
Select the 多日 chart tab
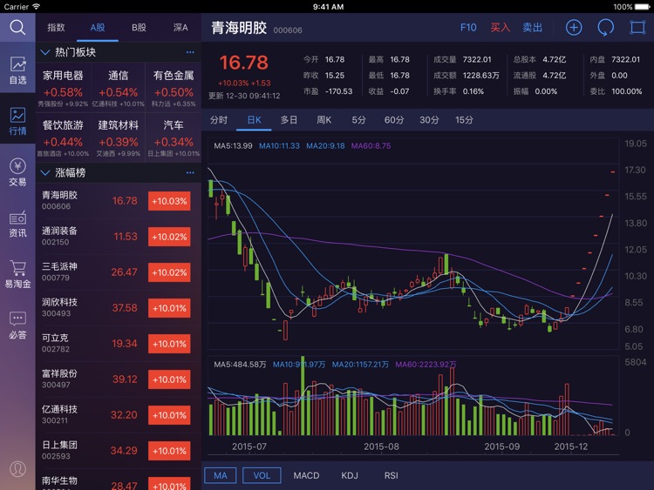(289, 120)
